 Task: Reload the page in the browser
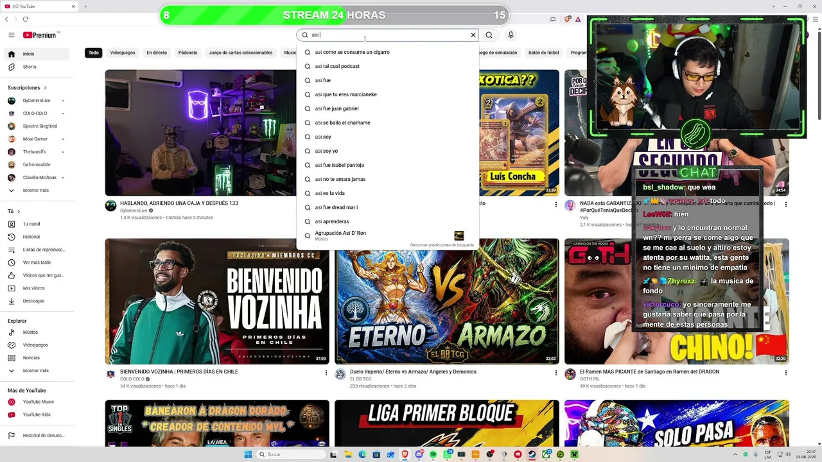[x=26, y=19]
